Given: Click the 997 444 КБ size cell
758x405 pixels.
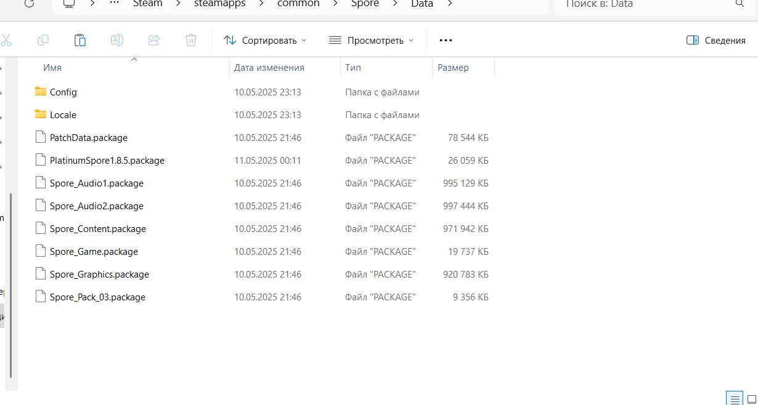Looking at the screenshot, I should [465, 206].
